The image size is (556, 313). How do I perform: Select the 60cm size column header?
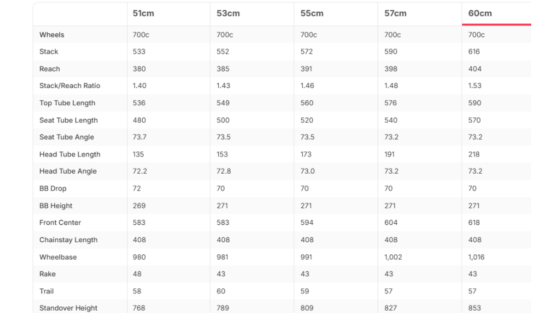pyautogui.click(x=480, y=13)
